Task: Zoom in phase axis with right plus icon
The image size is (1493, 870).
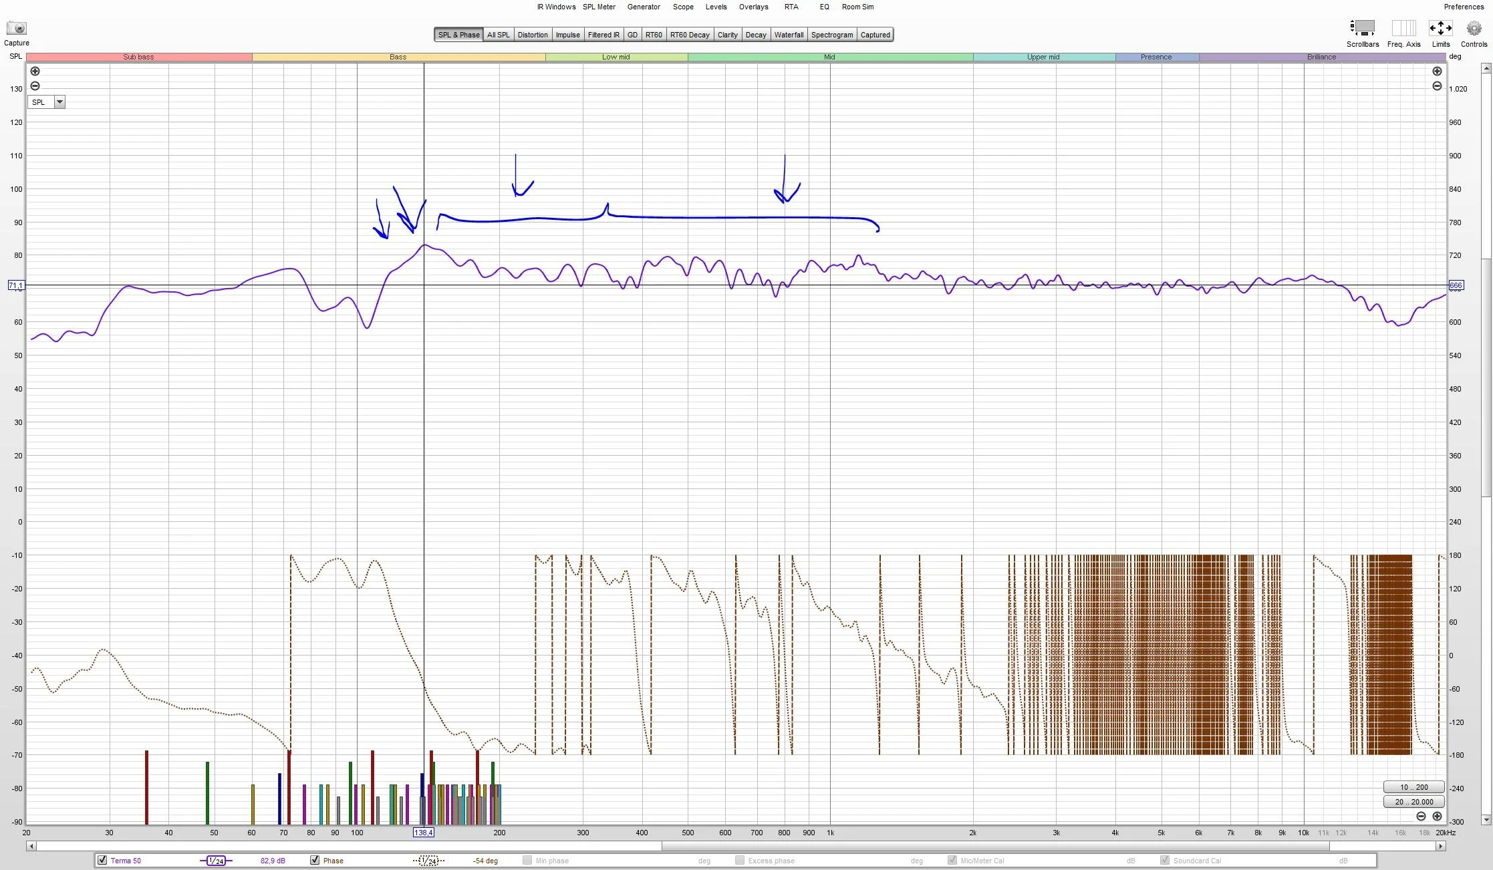Action: 1437,71
